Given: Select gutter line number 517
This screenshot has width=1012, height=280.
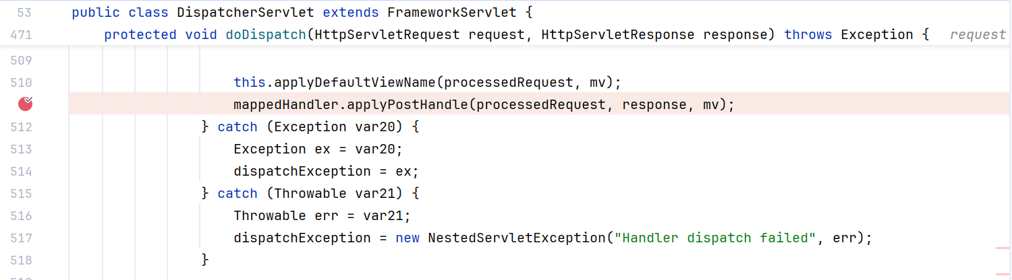Looking at the screenshot, I should click(x=22, y=238).
